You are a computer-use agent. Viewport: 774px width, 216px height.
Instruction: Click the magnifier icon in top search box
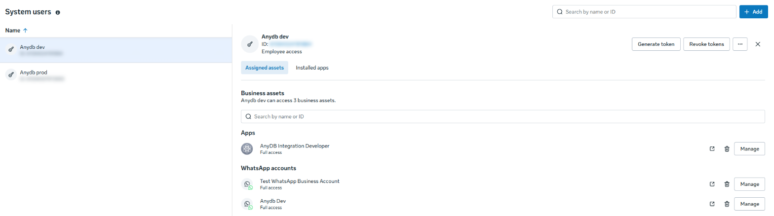pos(560,12)
